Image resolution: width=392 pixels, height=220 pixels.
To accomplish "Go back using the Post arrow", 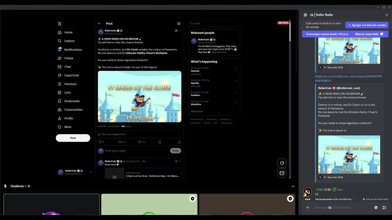I will [x=99, y=24].
